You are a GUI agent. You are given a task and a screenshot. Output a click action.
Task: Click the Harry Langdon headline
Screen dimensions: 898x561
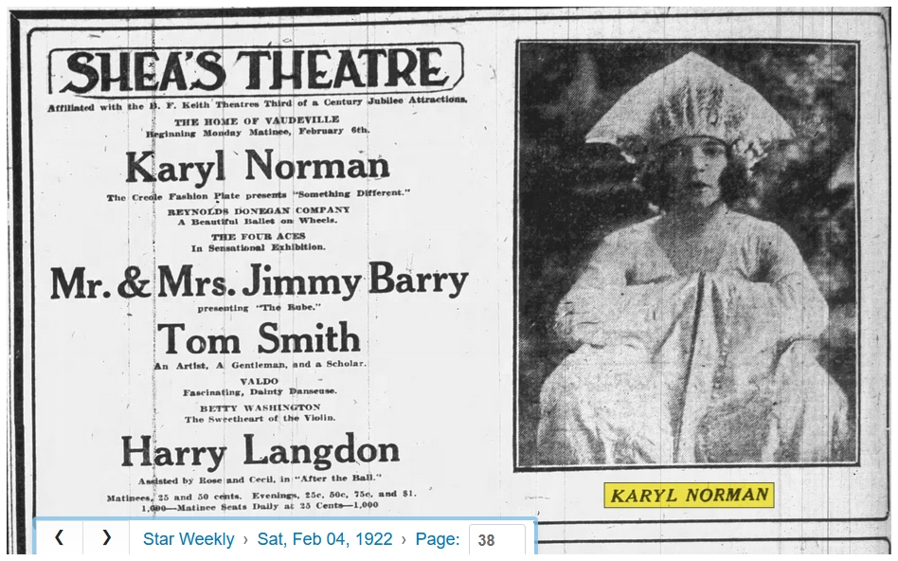click(260, 451)
